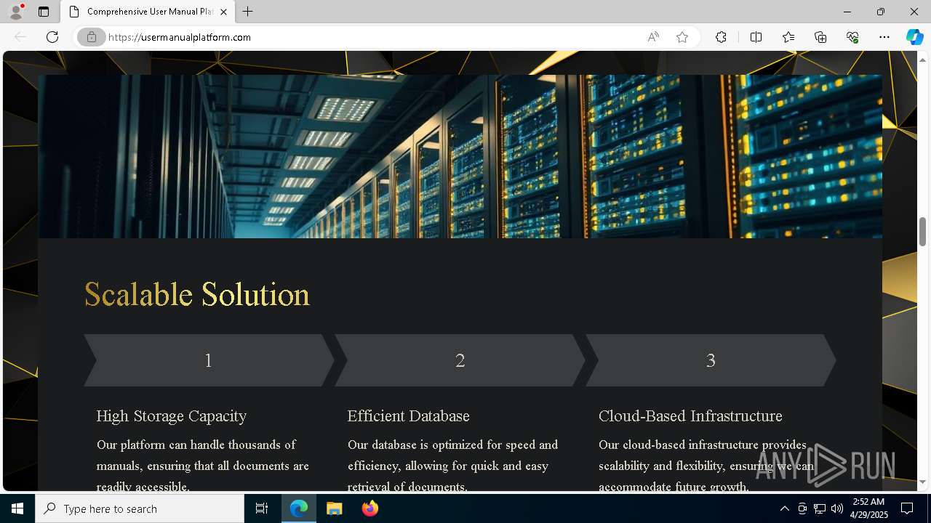This screenshot has width=931, height=523.
Task: Open Task View on the taskbar
Action: click(x=262, y=508)
